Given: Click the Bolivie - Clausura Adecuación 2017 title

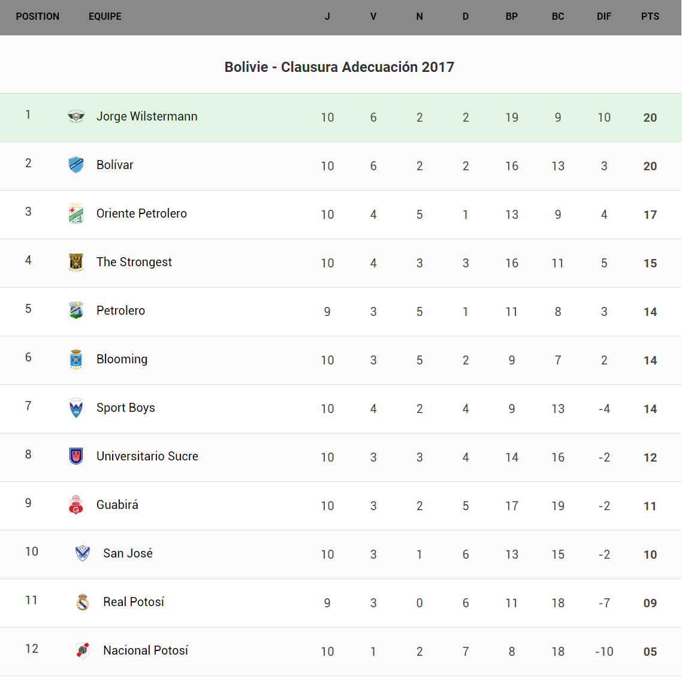Looking at the screenshot, I should 339,67.
